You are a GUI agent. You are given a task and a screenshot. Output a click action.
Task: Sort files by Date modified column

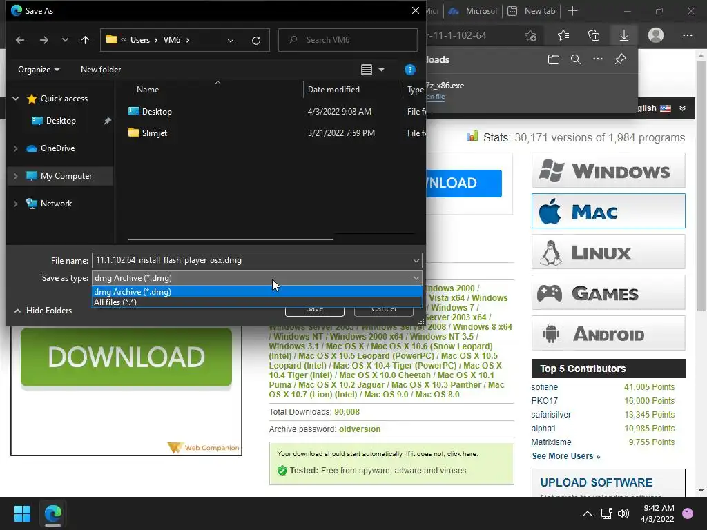tap(333, 90)
